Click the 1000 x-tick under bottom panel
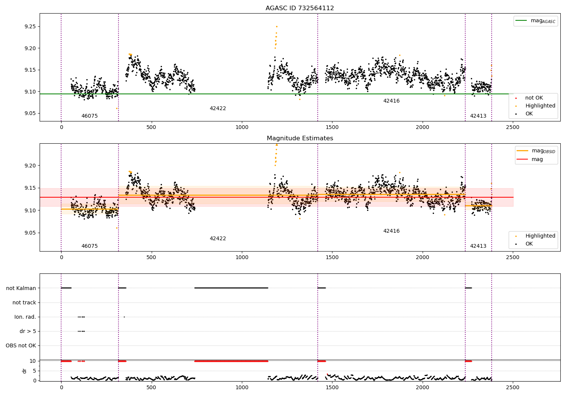 242,388
